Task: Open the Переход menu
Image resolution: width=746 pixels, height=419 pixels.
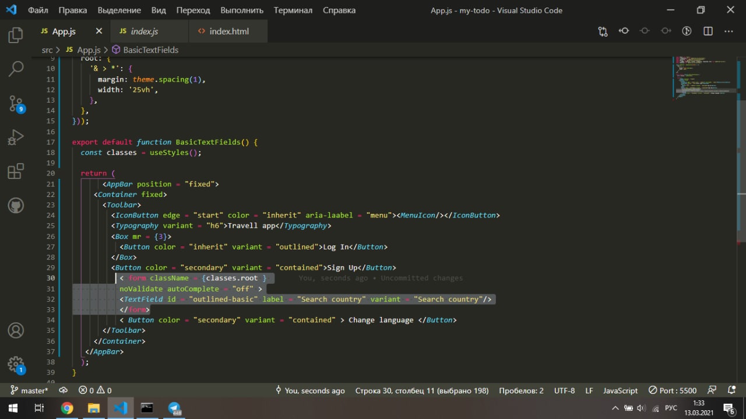Action: (x=193, y=10)
